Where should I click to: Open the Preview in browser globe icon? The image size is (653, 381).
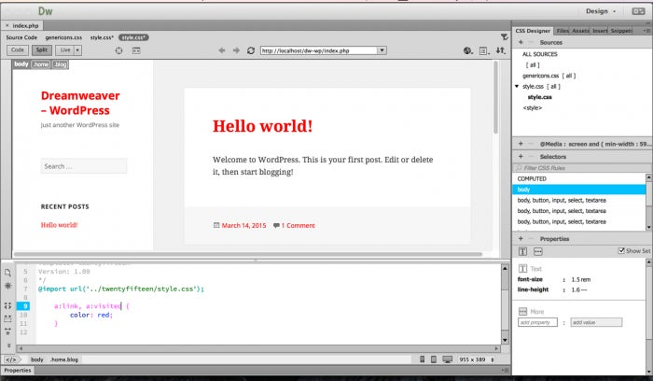(x=468, y=50)
